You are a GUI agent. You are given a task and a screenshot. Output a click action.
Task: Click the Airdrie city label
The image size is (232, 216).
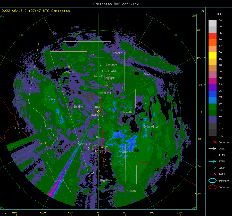pos(102,137)
